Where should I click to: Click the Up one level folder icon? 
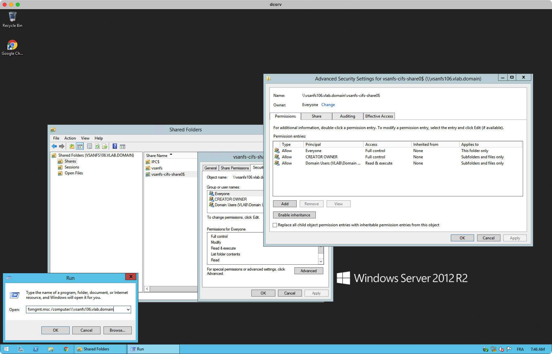coord(72,146)
